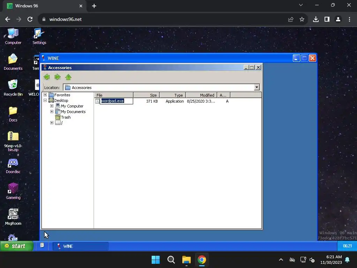This screenshot has height=268, width=357.
Task: Expand the My Computer tree node
Action: (52, 106)
